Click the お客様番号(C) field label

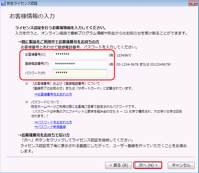[x=35, y=55]
